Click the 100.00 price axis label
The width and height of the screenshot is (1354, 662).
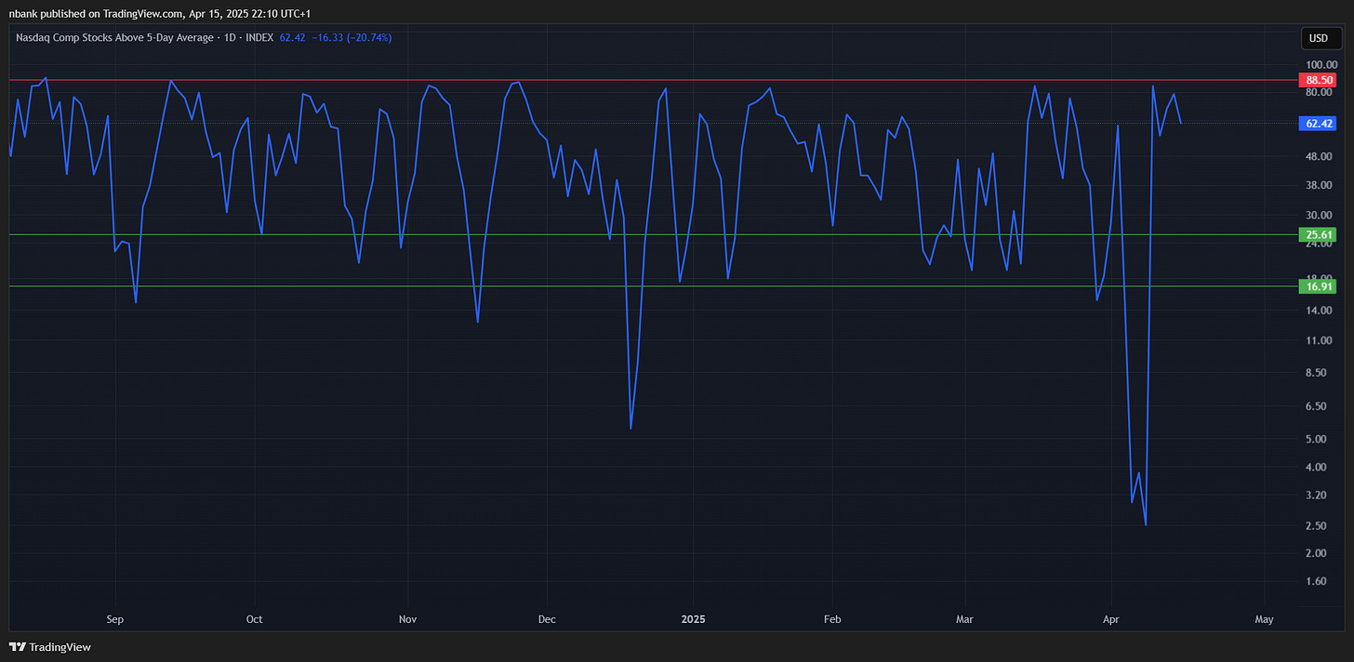pos(1321,64)
